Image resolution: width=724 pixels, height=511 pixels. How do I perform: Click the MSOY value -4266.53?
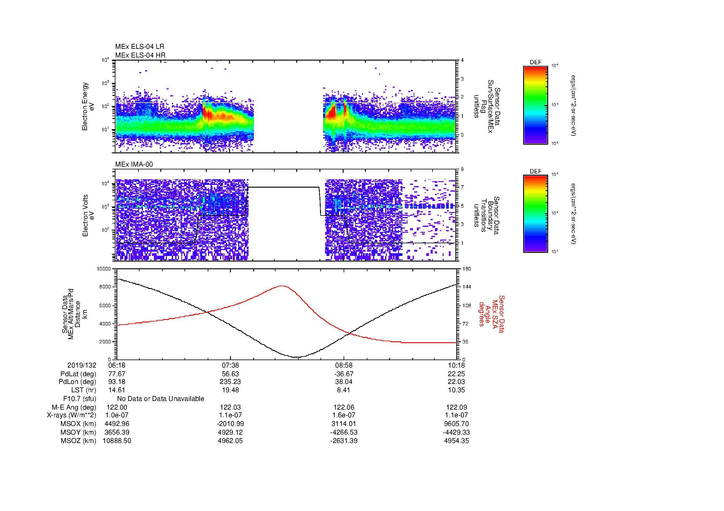point(344,432)
